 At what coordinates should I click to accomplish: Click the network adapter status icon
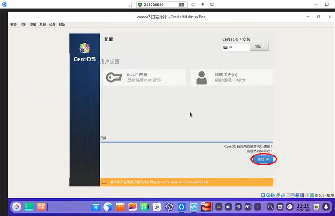[x=278, y=195]
